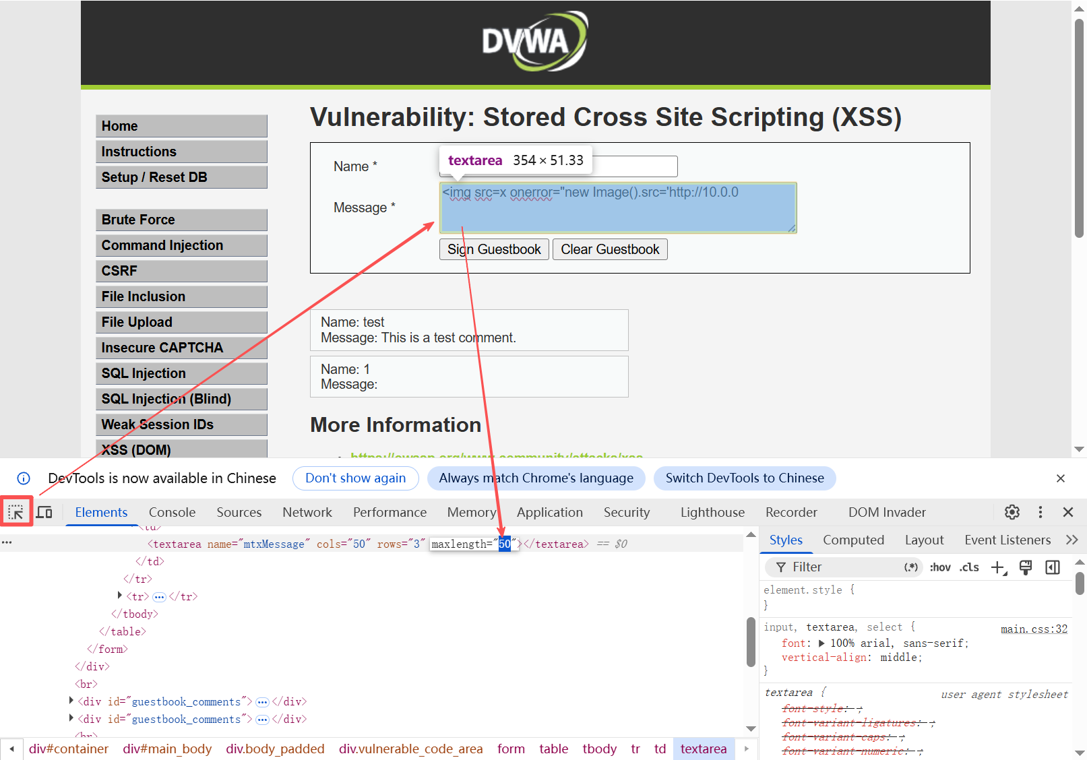The width and height of the screenshot is (1087, 760).
Task: Open Setup / Reset DB
Action: [x=181, y=177]
